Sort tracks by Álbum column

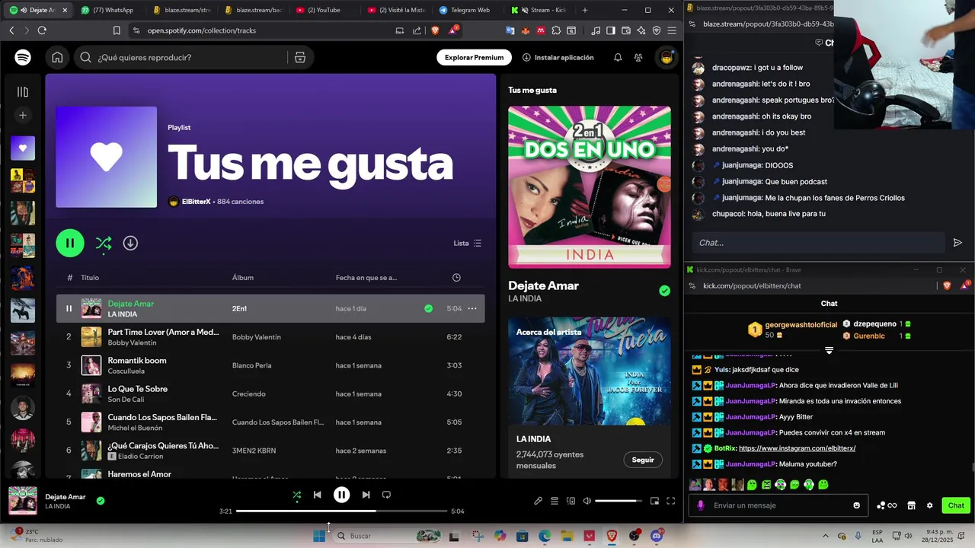point(243,278)
